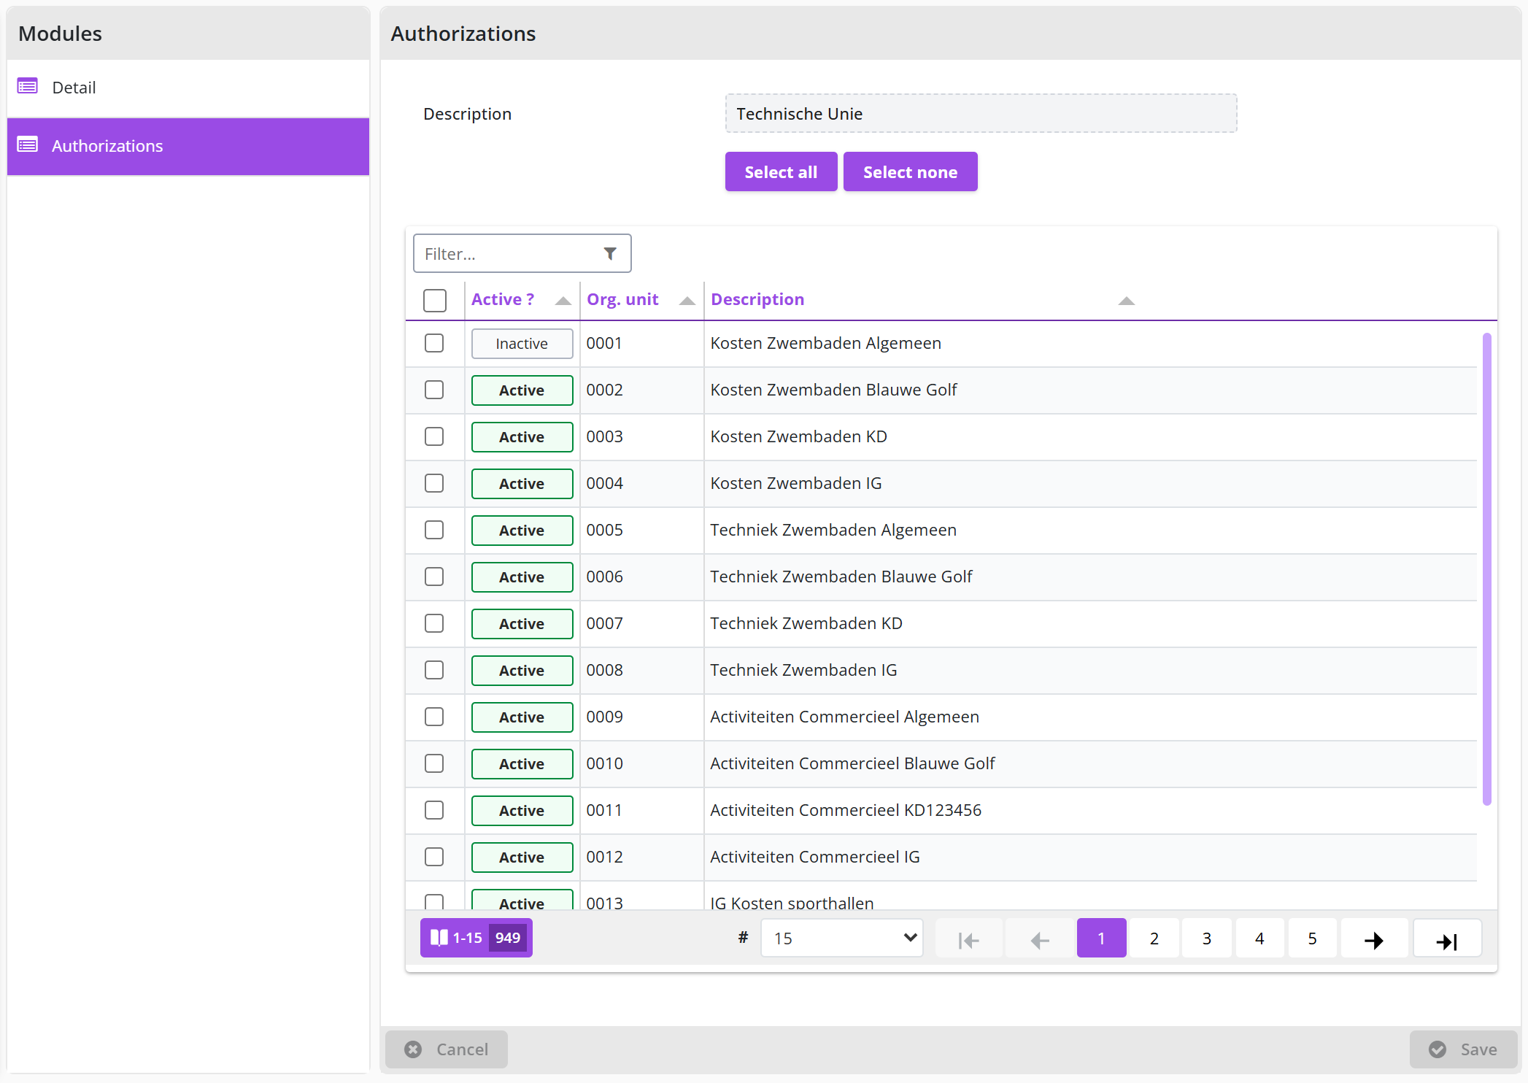Check the row 0009 checkbox
The height and width of the screenshot is (1083, 1528).
434,717
